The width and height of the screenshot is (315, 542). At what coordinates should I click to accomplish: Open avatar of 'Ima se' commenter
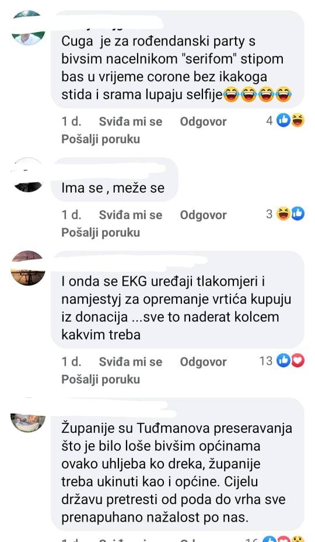29,175
